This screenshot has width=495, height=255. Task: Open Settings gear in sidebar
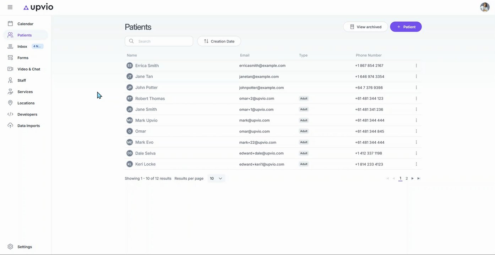coord(10,247)
